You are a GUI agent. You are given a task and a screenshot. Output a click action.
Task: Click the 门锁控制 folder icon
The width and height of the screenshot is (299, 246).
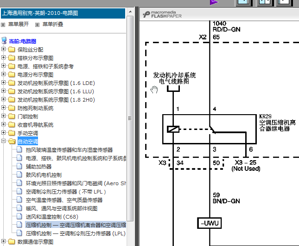click(x=12, y=117)
